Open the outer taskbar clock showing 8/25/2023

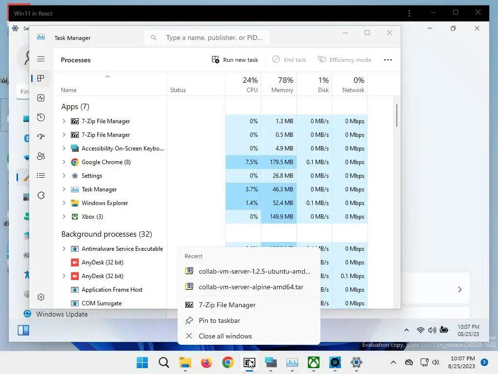coord(462,362)
